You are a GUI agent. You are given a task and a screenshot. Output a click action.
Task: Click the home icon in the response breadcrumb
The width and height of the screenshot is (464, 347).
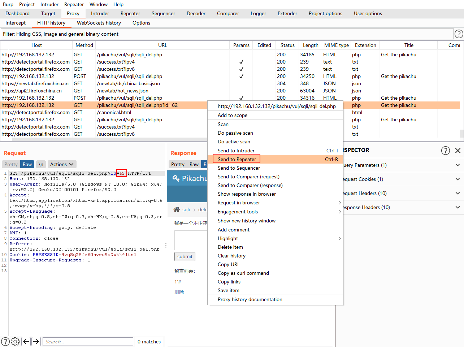(177, 209)
